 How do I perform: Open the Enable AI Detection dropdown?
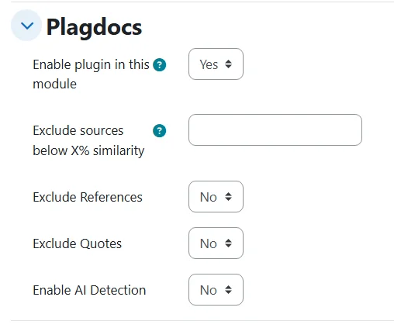click(216, 290)
